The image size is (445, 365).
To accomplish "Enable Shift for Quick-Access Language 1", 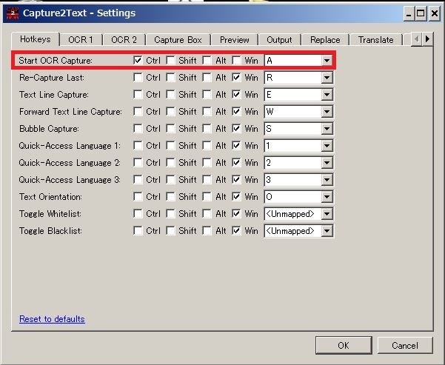I will point(170,145).
